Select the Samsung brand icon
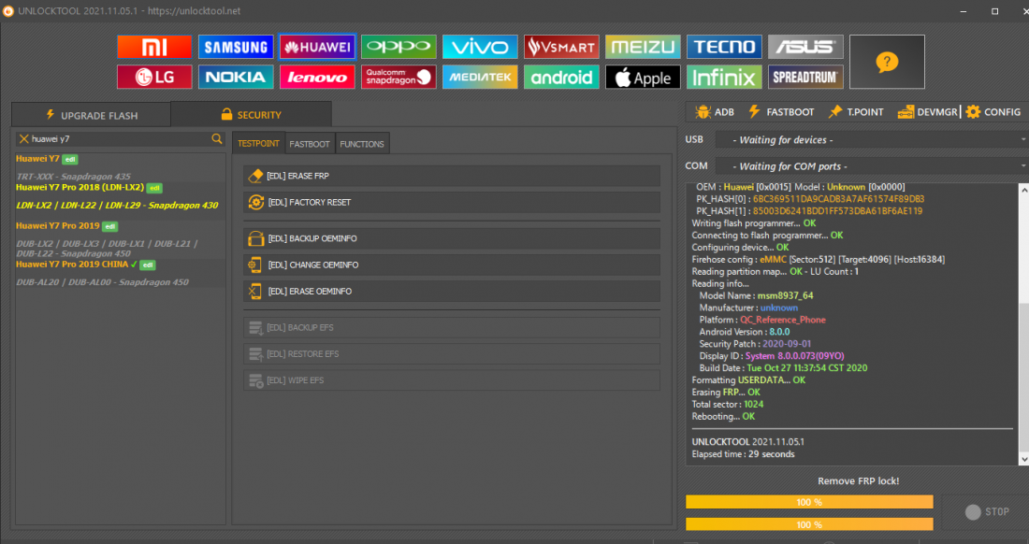Image resolution: width=1029 pixels, height=544 pixels. tap(236, 47)
